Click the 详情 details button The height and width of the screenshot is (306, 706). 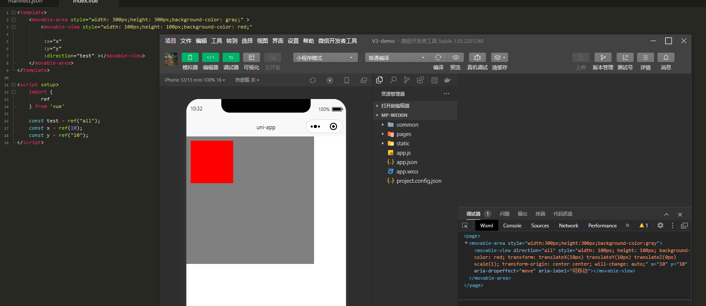(645, 57)
